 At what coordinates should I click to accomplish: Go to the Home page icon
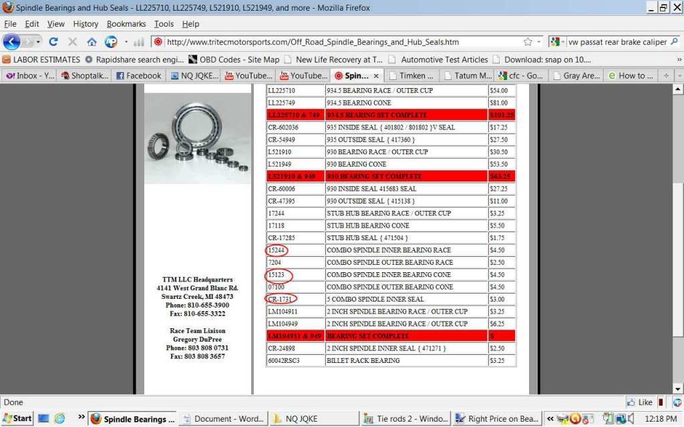92,41
